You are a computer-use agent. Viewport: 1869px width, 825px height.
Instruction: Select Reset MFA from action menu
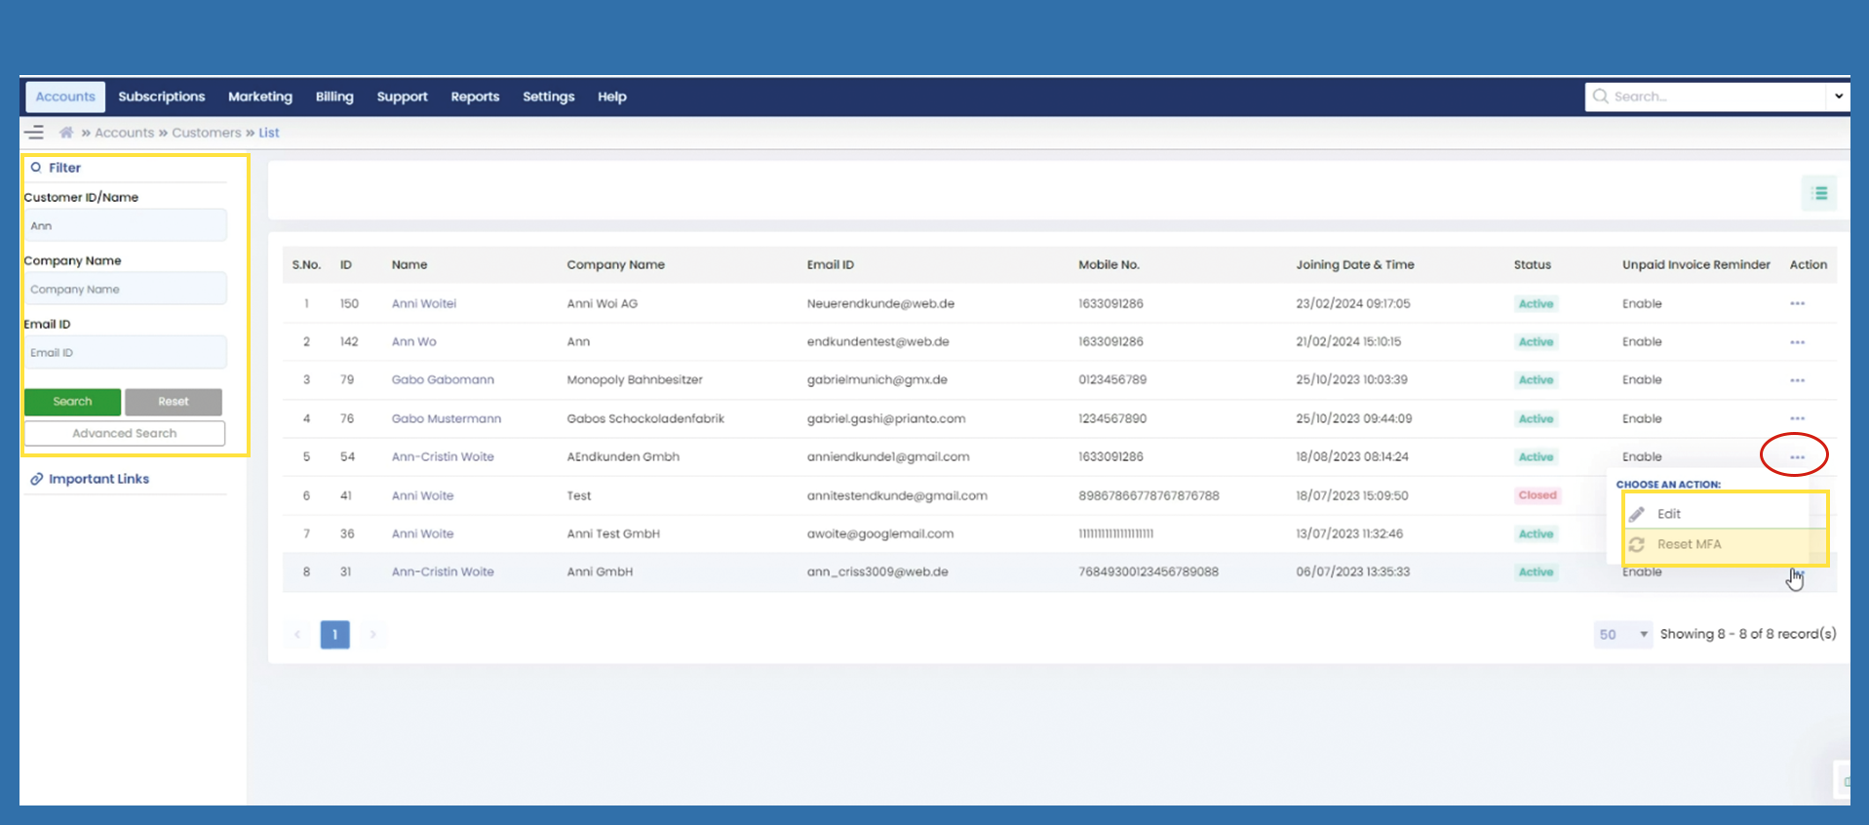point(1689,544)
